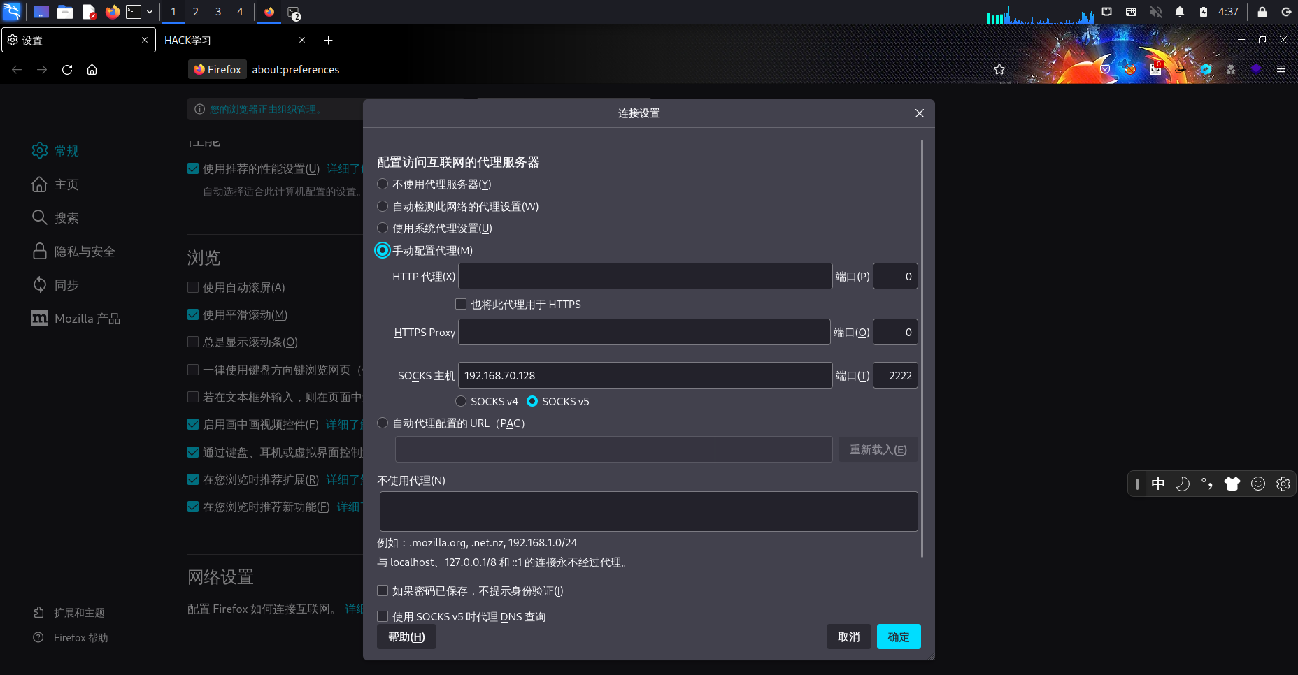1298x675 pixels.
Task: Toggle the half-moon width mode icon
Action: [x=1183, y=484]
